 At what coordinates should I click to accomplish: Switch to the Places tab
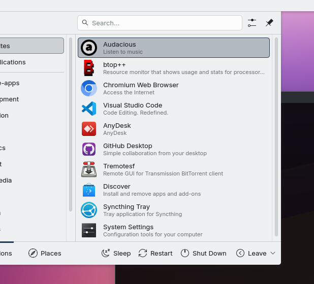45,253
